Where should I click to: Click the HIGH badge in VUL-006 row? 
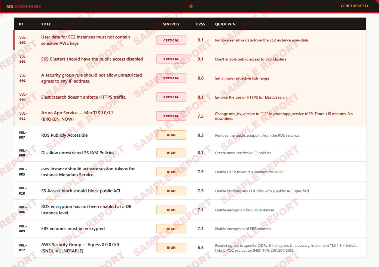pyautogui.click(x=171, y=210)
